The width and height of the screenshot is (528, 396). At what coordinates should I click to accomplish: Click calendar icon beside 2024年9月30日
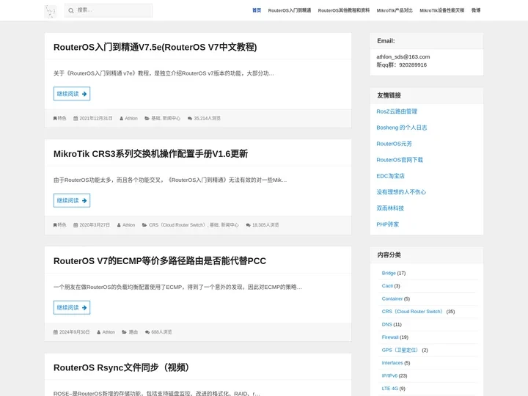point(56,332)
